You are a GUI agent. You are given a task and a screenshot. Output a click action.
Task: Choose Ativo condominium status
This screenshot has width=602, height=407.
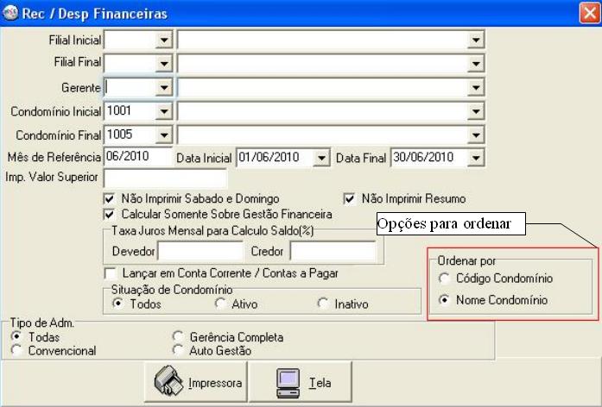tap(220, 304)
